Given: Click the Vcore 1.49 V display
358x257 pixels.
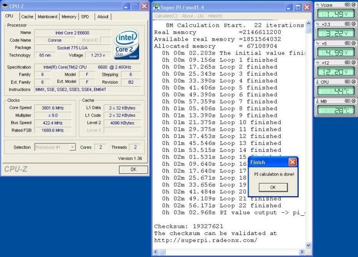Looking at the screenshot, I should [x=336, y=14].
